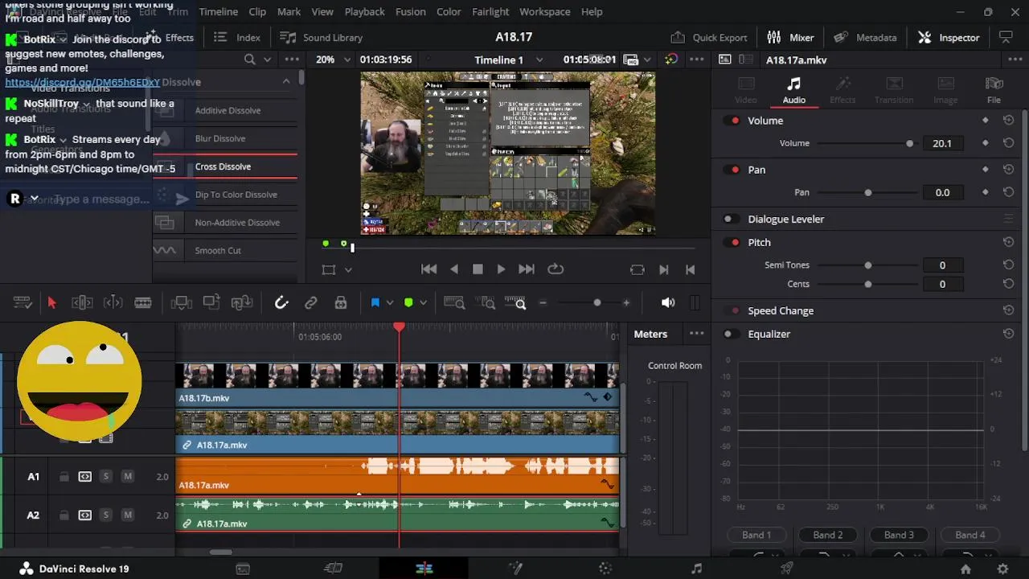Viewport: 1029px width, 579px height.
Task: Click the Overwrite Clip icon
Action: coord(211,302)
